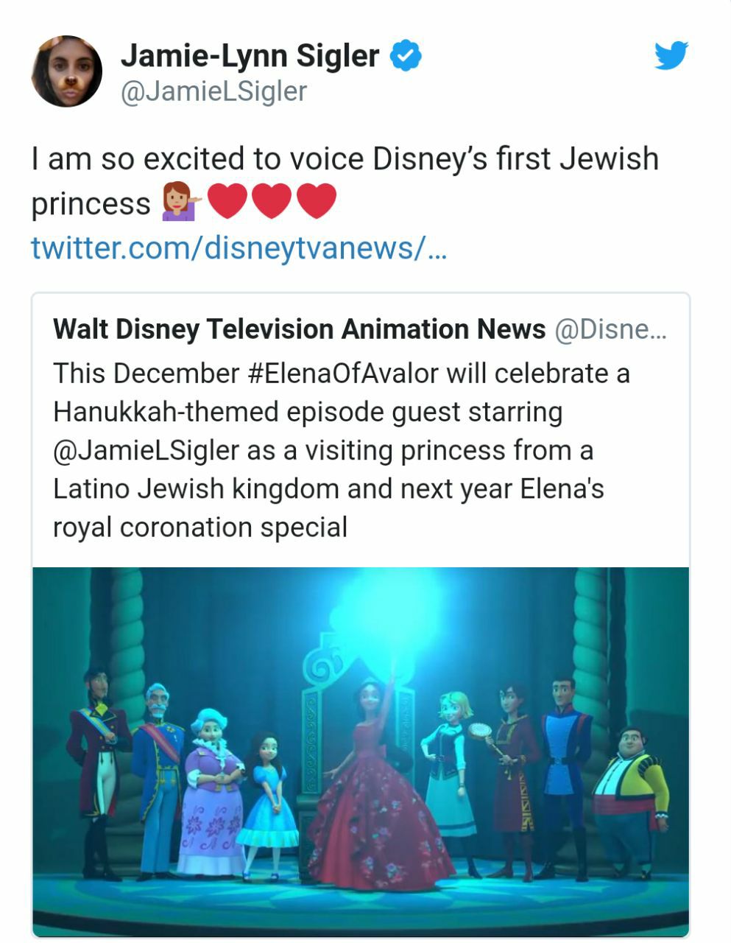Open Walt Disney Television Animation News name
This screenshot has width=731, height=943.
299,329
